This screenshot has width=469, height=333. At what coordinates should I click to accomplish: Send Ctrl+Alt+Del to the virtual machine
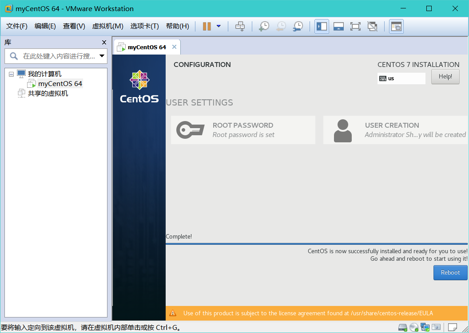[x=240, y=26]
